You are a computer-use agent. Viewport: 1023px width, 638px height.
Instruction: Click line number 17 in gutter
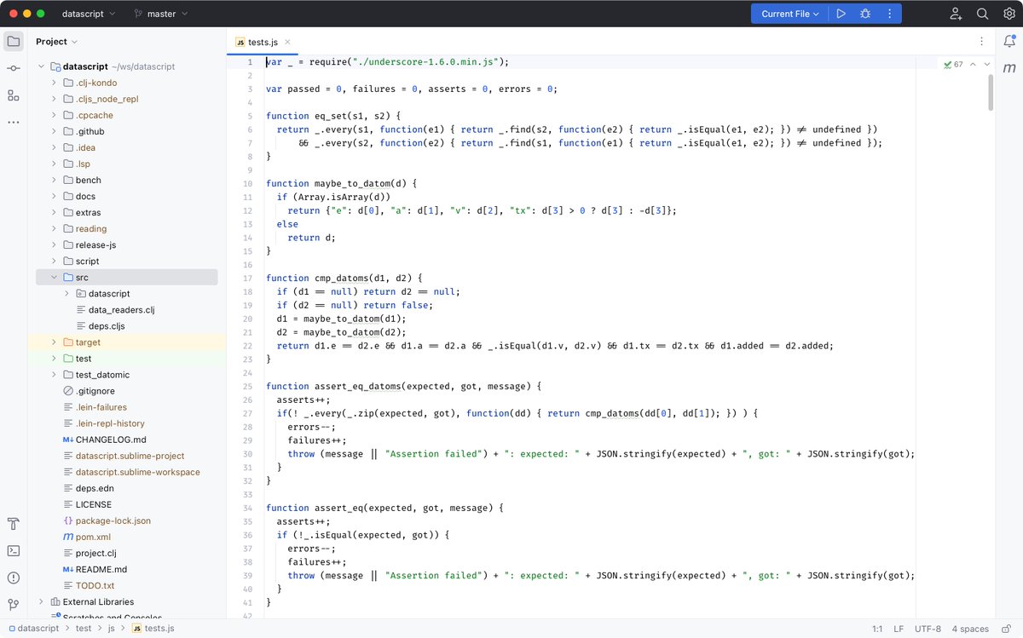coord(248,278)
